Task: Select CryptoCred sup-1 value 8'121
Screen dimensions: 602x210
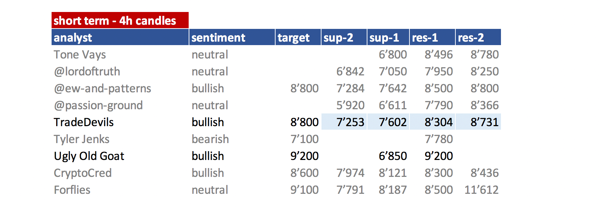Action: click(393, 173)
